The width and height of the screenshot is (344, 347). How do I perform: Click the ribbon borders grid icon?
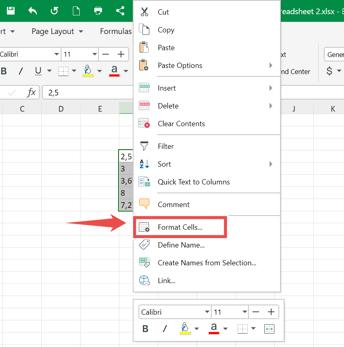pos(64,71)
